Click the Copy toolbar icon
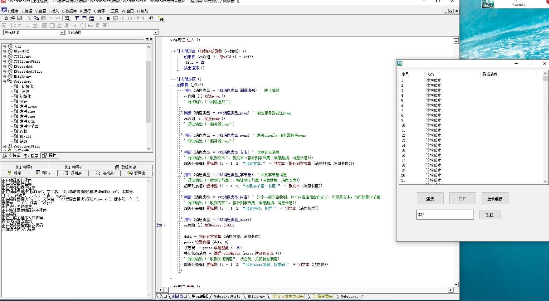 36,18
